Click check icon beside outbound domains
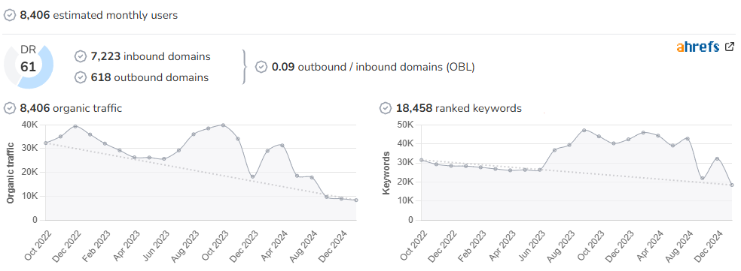 [x=81, y=77]
